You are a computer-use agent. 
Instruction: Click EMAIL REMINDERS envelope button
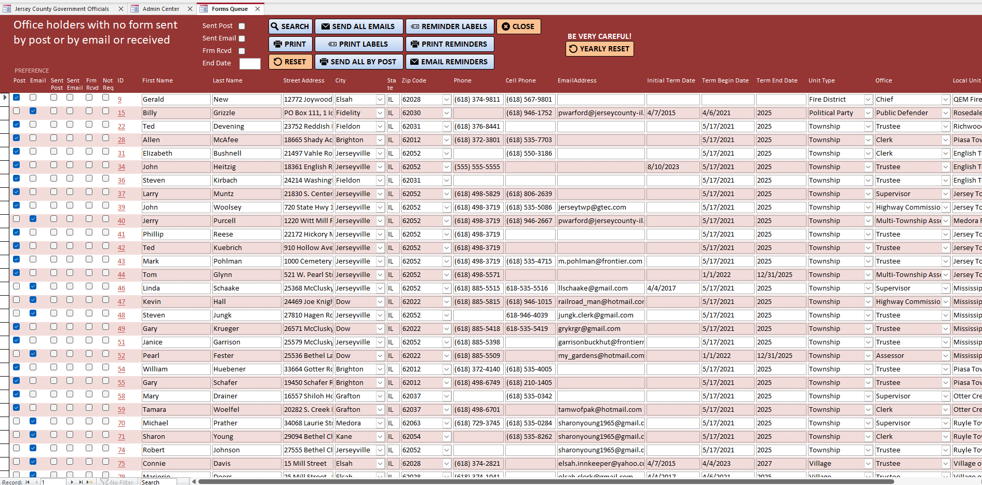tap(450, 62)
